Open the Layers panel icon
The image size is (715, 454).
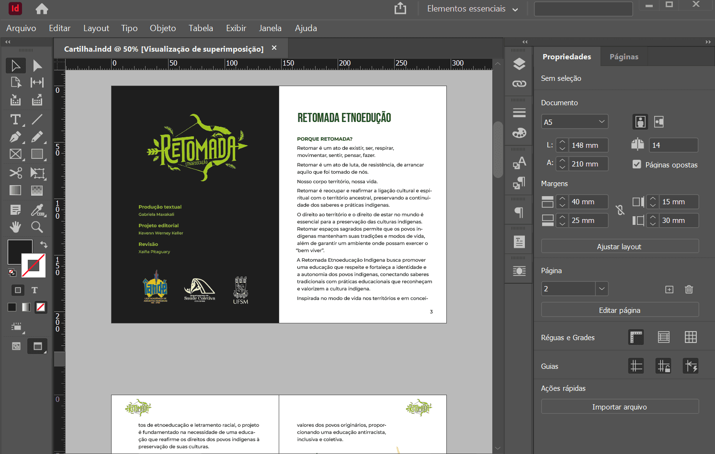pyautogui.click(x=519, y=64)
